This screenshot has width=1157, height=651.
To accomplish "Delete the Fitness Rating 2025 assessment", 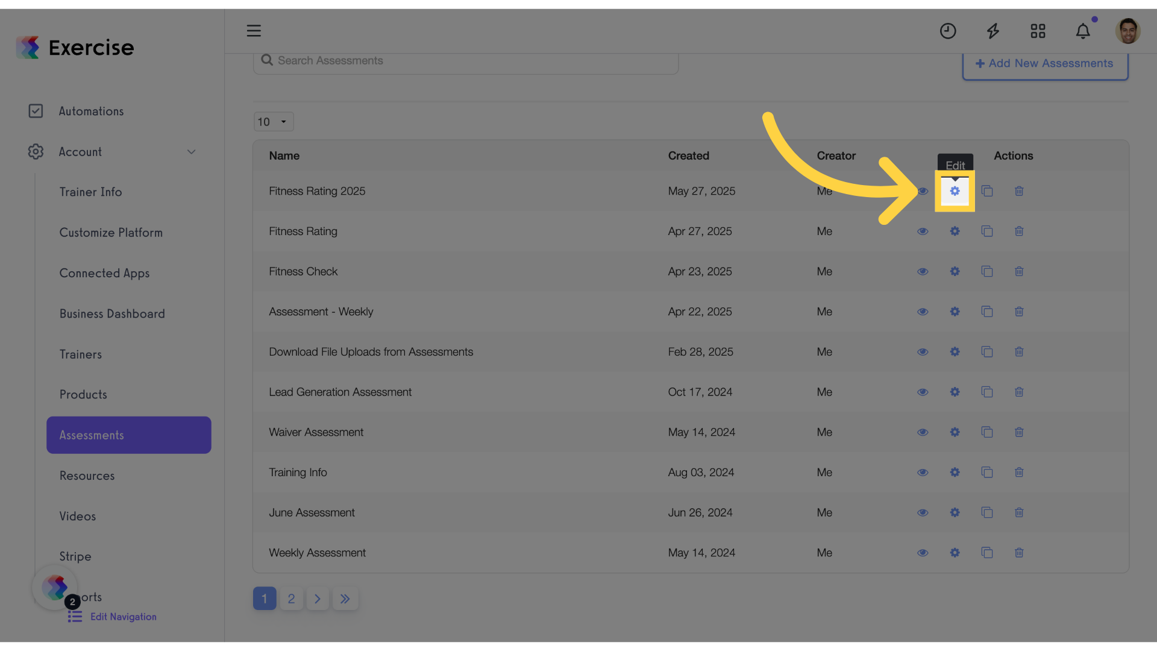I will (1019, 191).
